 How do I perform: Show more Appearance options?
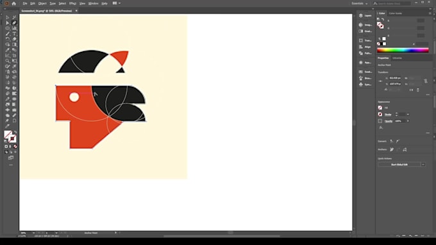click(x=428, y=133)
